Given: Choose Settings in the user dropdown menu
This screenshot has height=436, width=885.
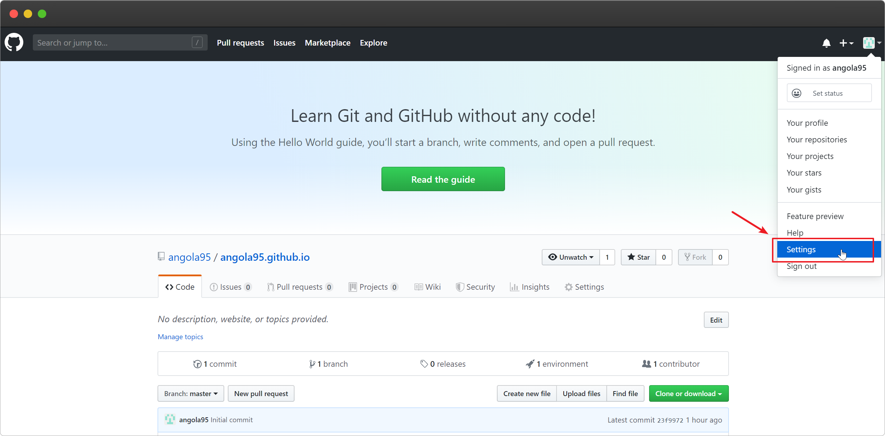Looking at the screenshot, I should 829,249.
